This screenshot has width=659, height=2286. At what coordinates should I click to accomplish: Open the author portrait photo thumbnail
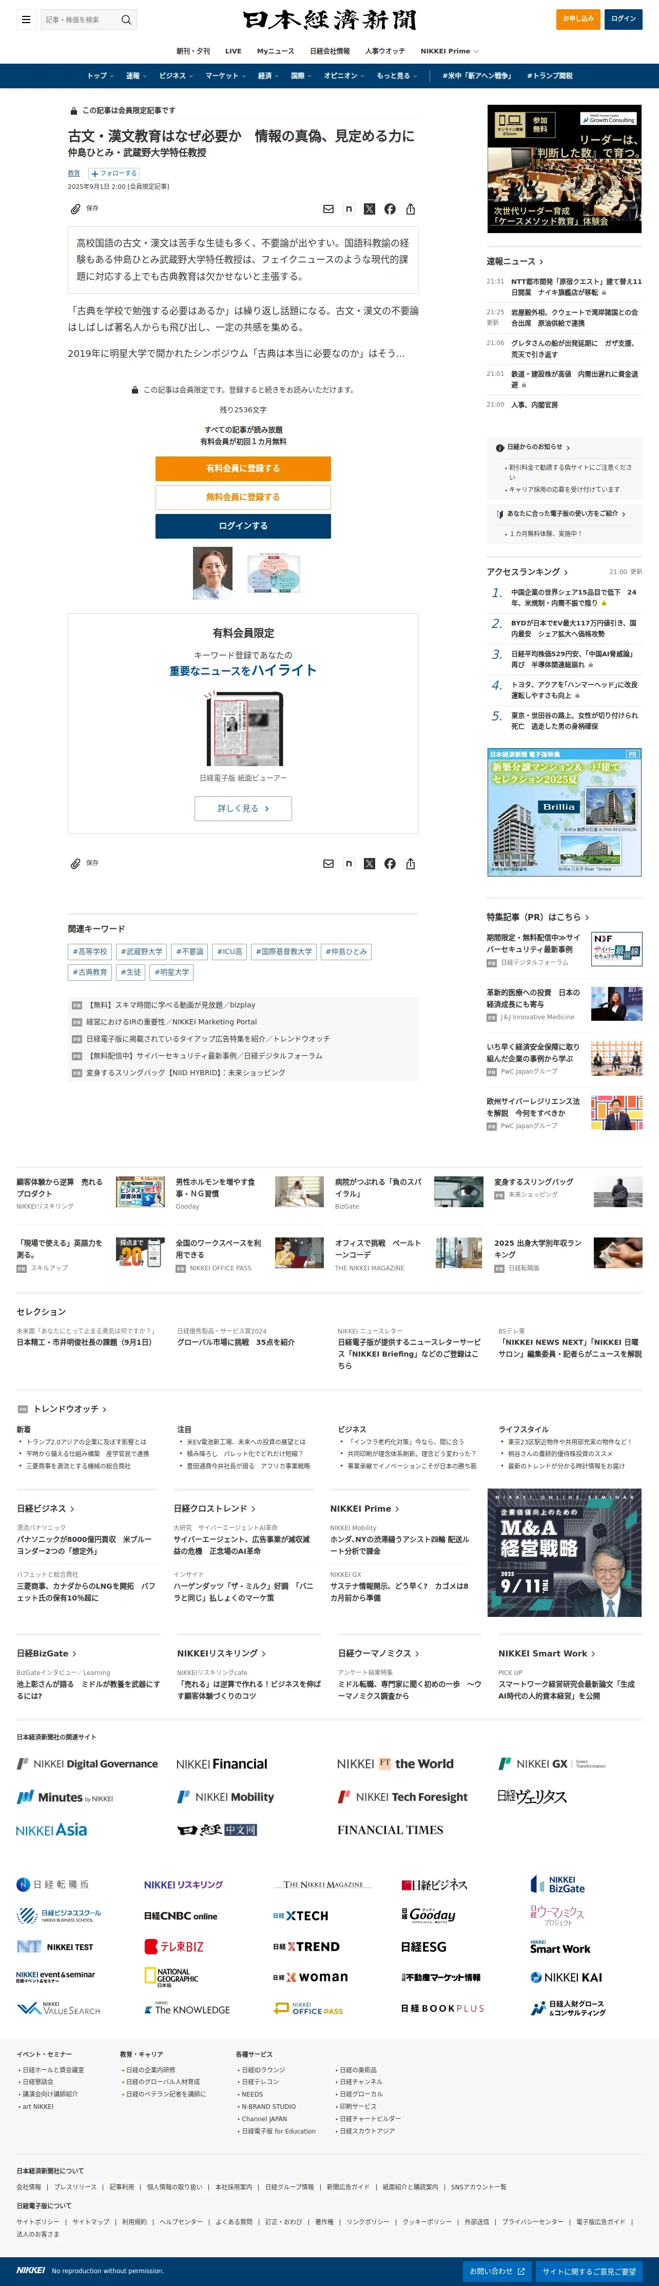(213, 573)
